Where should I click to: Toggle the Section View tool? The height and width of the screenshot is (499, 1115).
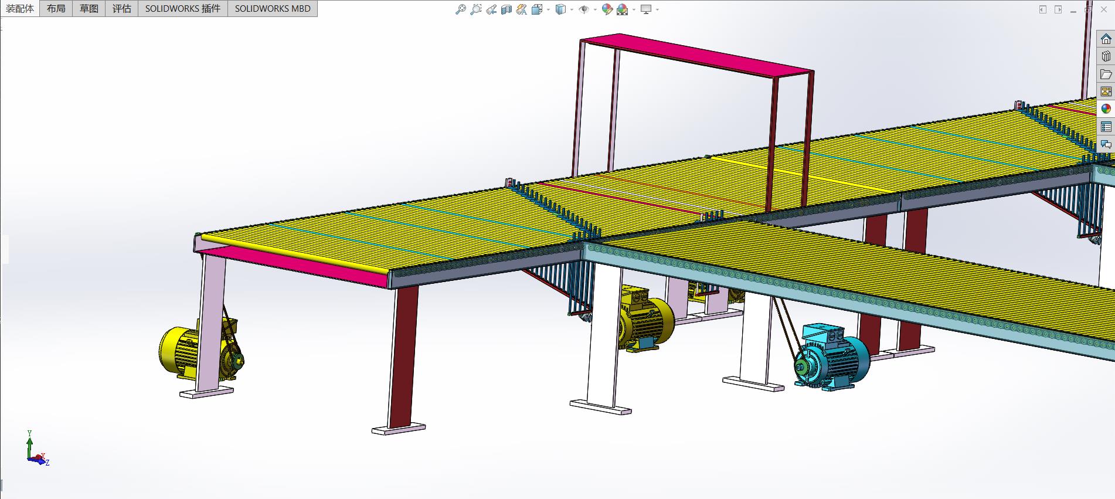(x=506, y=9)
